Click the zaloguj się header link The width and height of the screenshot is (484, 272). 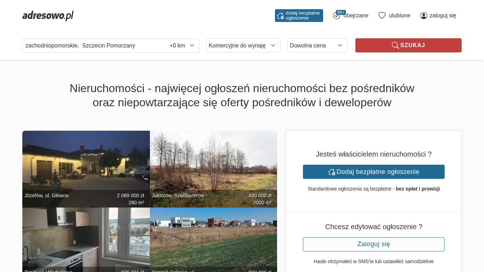443,16
